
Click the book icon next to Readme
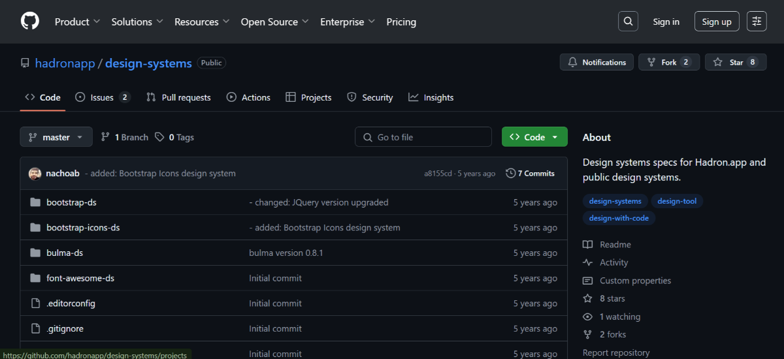587,244
